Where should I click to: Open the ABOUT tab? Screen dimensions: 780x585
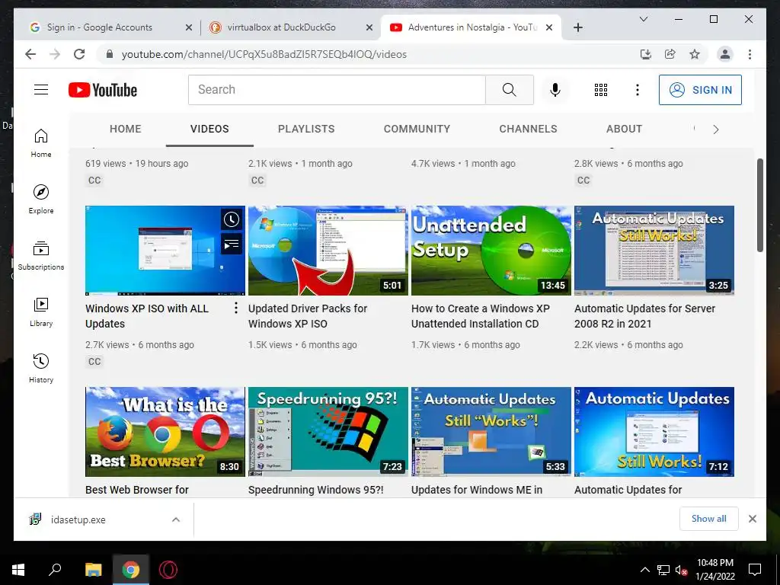pyautogui.click(x=624, y=129)
